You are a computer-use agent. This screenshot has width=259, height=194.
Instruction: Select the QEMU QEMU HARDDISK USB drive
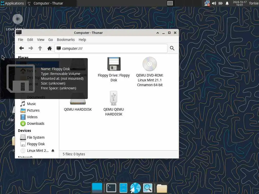coord(114,104)
